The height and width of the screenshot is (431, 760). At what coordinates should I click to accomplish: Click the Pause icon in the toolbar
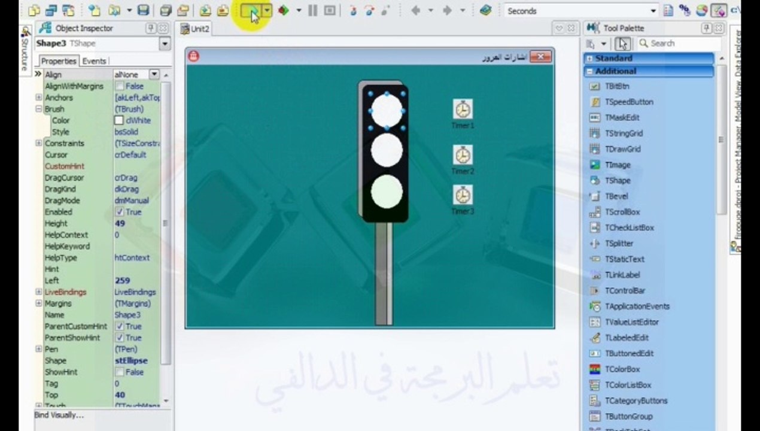click(312, 10)
